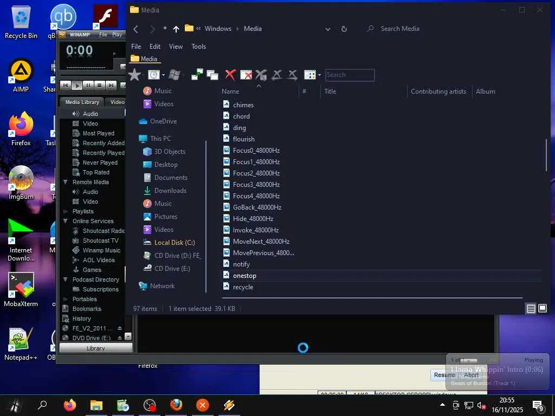Image resolution: width=555 pixels, height=416 pixels.
Task: Open the Explorer Tools menu
Action: pos(198,47)
